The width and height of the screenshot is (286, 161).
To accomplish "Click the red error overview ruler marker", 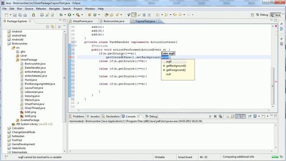I will 276,81.
